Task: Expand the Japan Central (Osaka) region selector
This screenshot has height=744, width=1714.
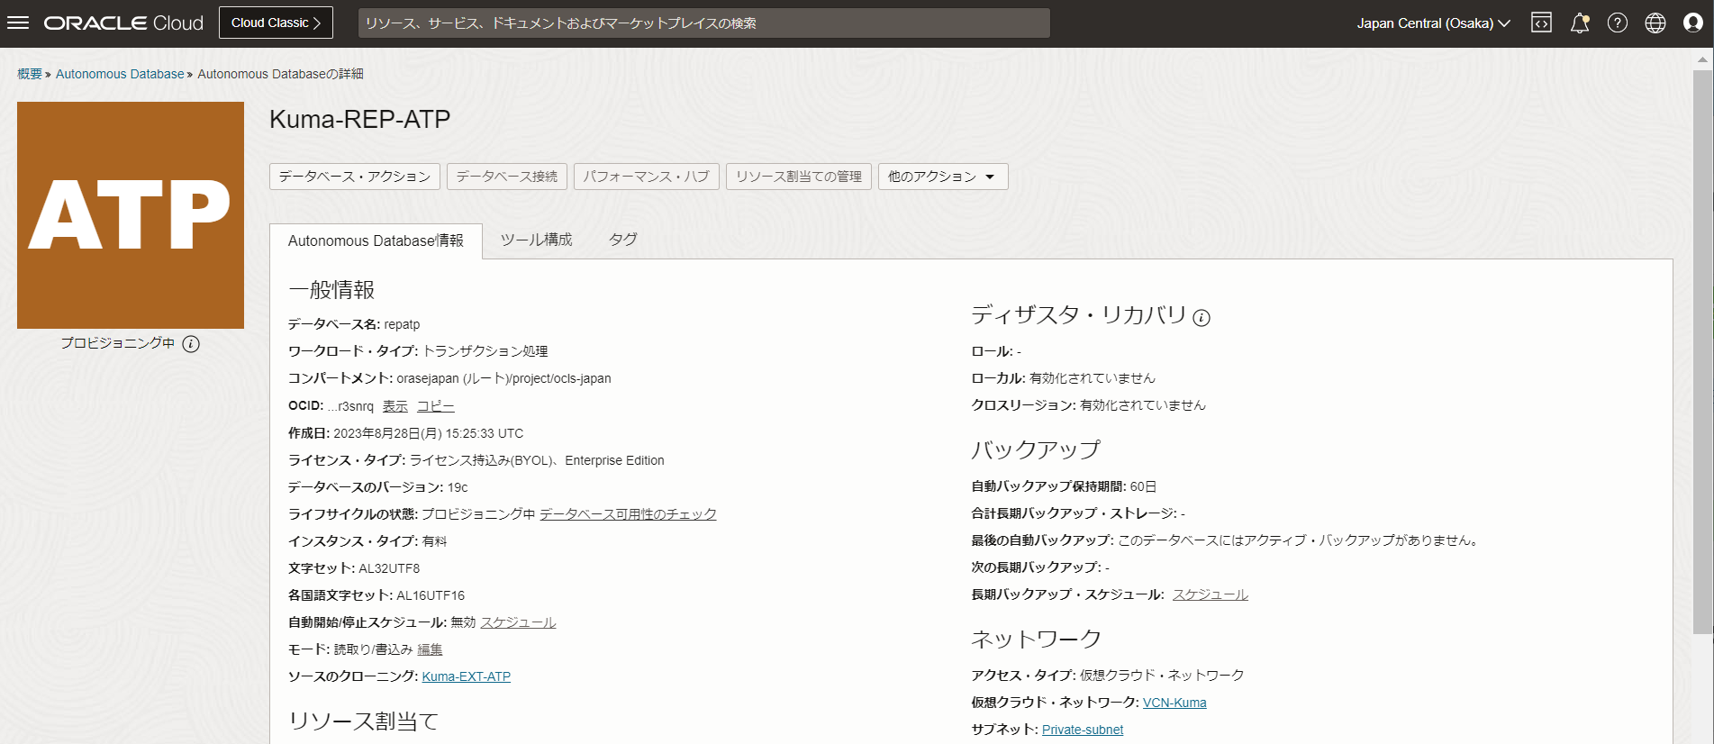Action: [x=1433, y=23]
